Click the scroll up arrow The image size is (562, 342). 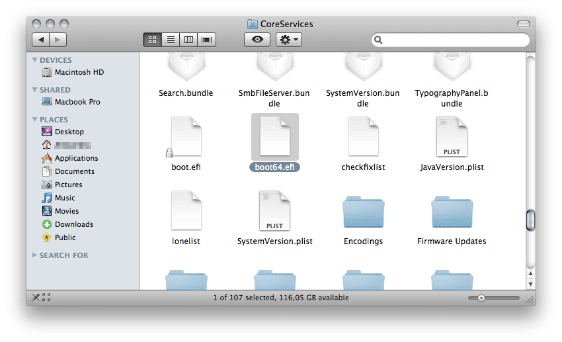[530, 273]
